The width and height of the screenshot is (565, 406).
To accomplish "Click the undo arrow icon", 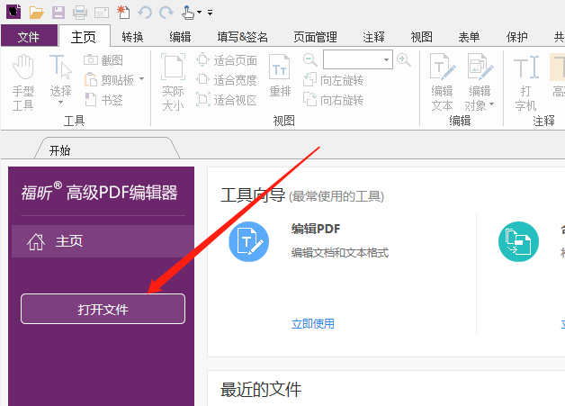I will tap(145, 13).
